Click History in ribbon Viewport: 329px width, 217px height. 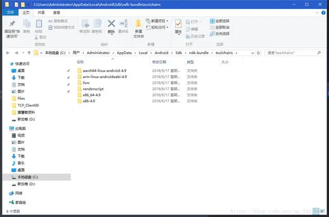coord(195,37)
